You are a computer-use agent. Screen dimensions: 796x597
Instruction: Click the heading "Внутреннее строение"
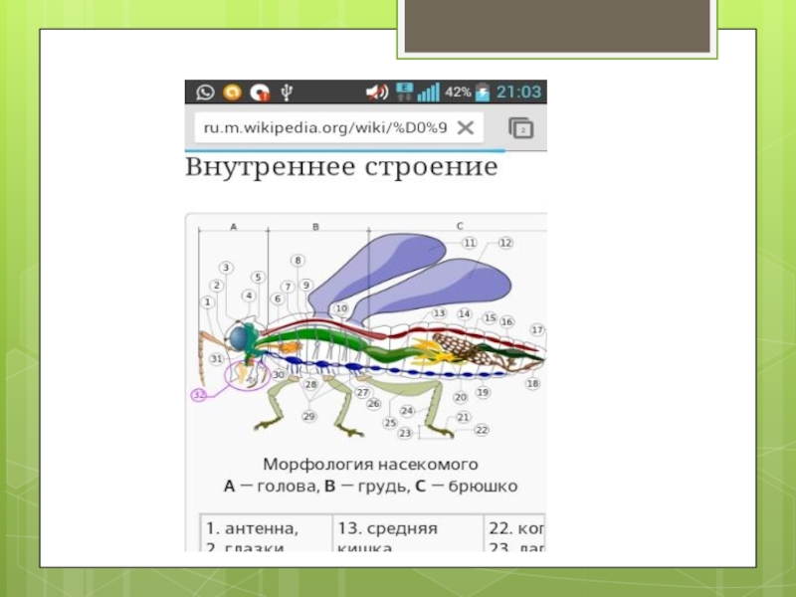pyautogui.click(x=341, y=166)
